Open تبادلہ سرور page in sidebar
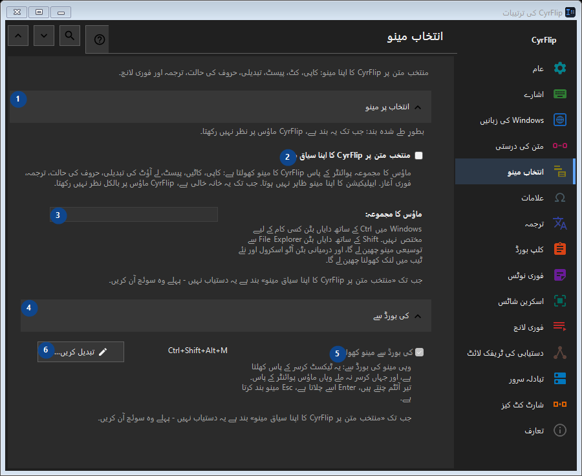 [515, 378]
